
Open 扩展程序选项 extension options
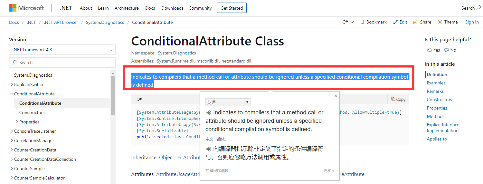[x=217, y=170]
